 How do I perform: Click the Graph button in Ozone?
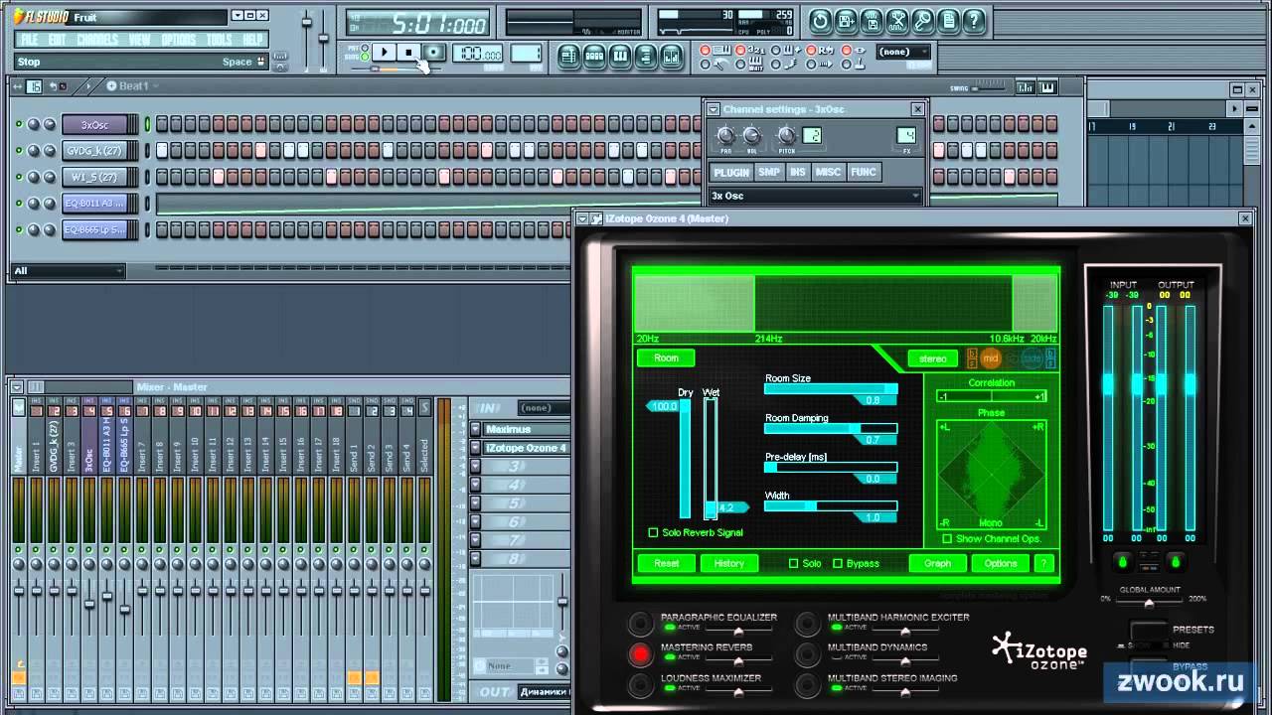937,563
